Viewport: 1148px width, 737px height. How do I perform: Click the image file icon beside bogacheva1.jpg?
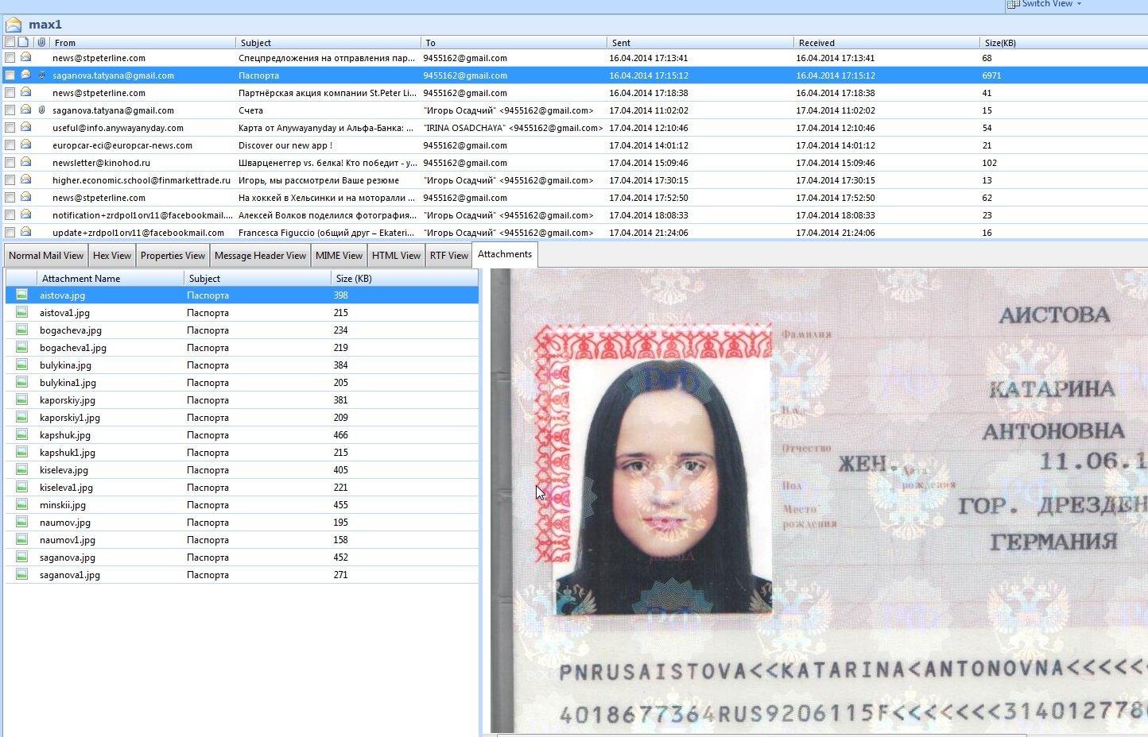point(21,347)
